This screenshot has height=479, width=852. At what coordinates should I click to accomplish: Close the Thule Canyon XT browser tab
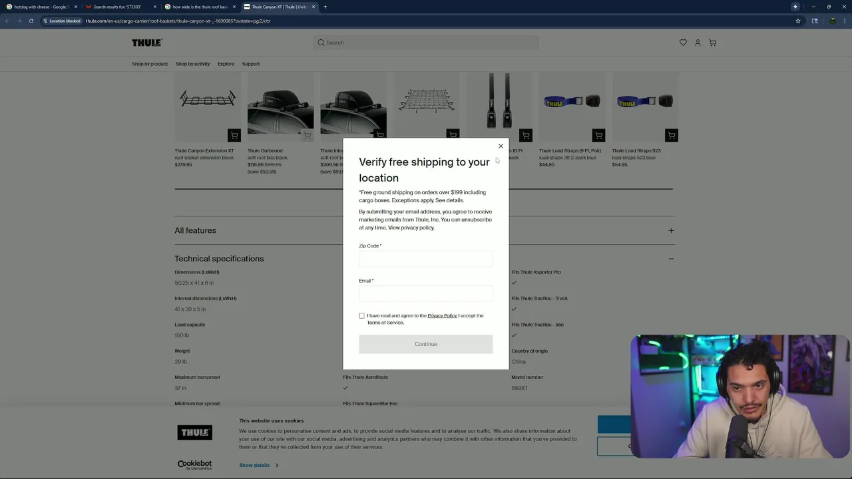pyautogui.click(x=314, y=7)
